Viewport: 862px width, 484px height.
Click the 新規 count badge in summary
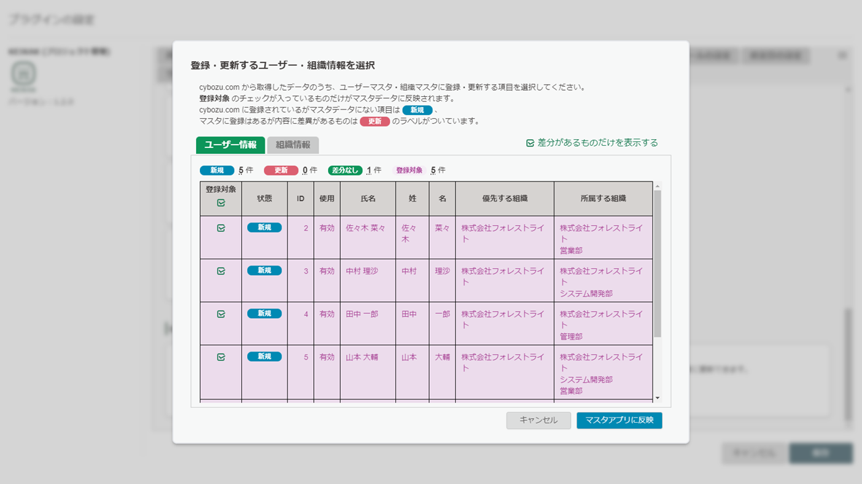pyautogui.click(x=217, y=171)
